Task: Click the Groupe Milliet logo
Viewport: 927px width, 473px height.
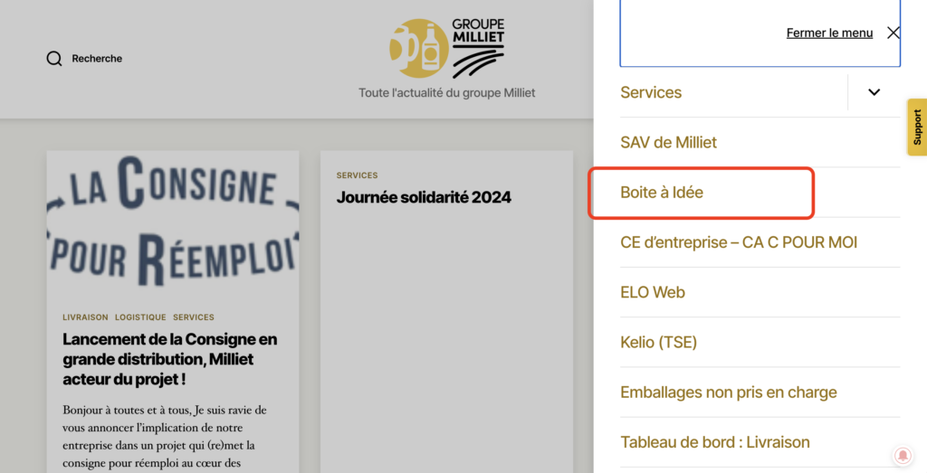Action: 447,49
